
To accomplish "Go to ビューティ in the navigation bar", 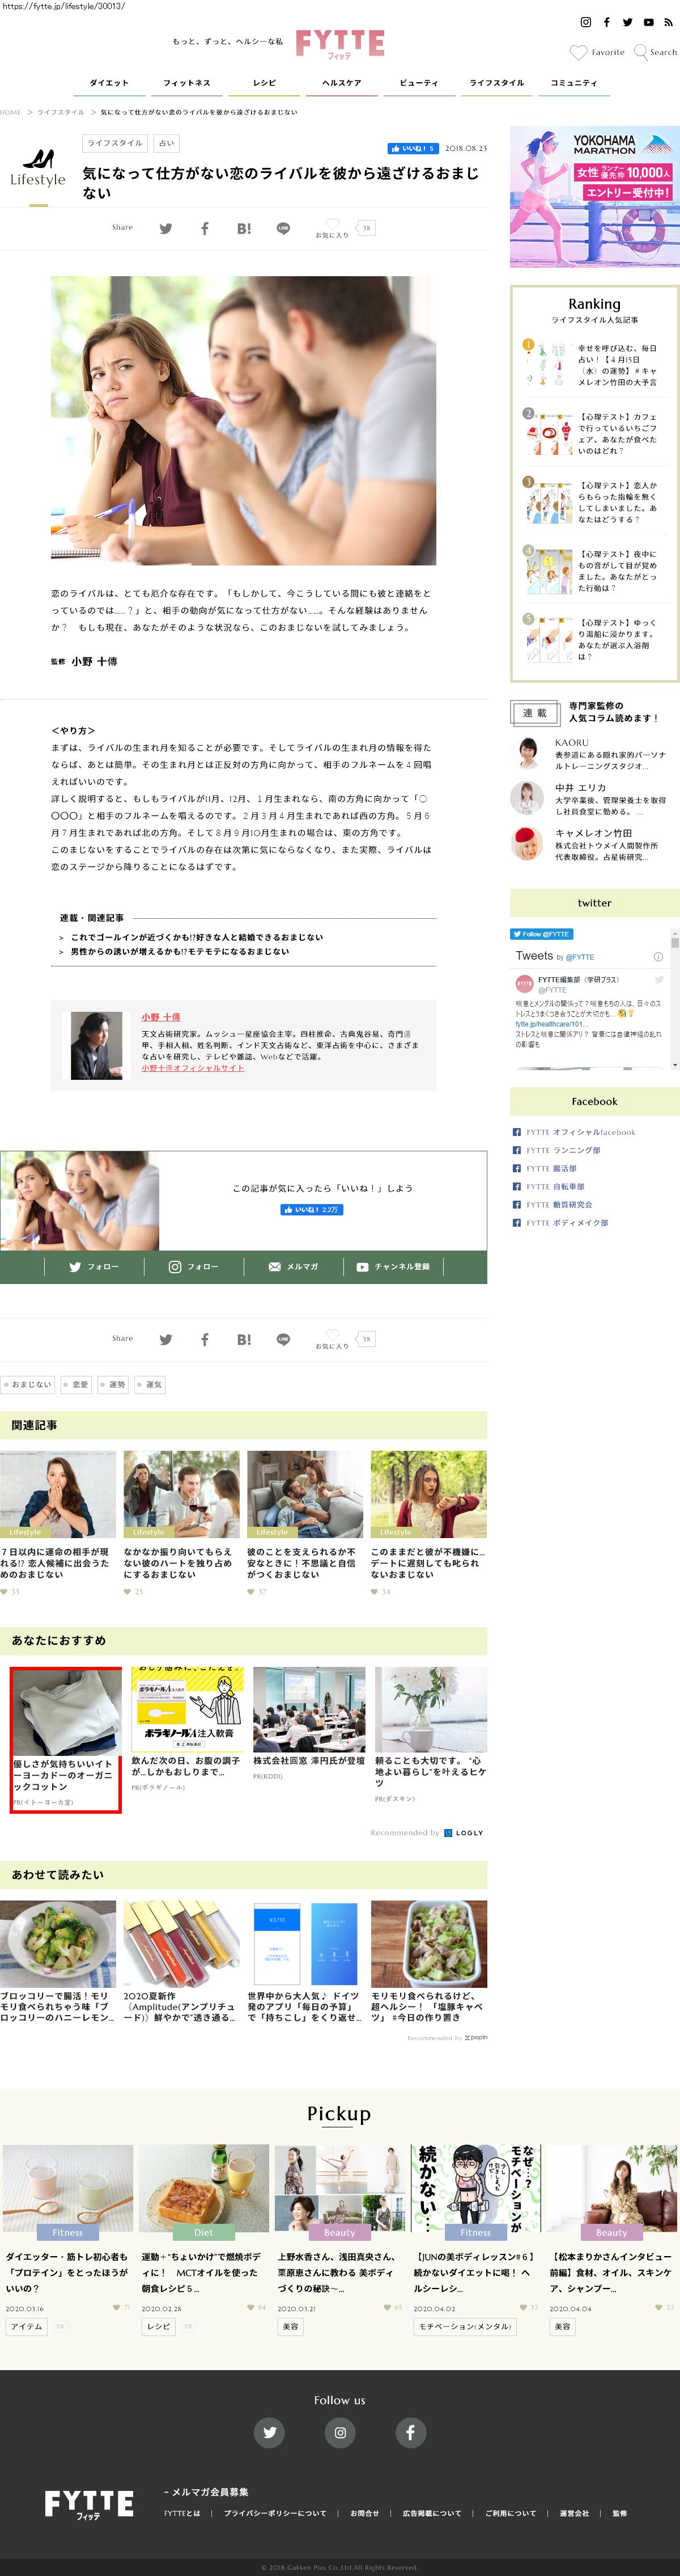I will pyautogui.click(x=418, y=83).
